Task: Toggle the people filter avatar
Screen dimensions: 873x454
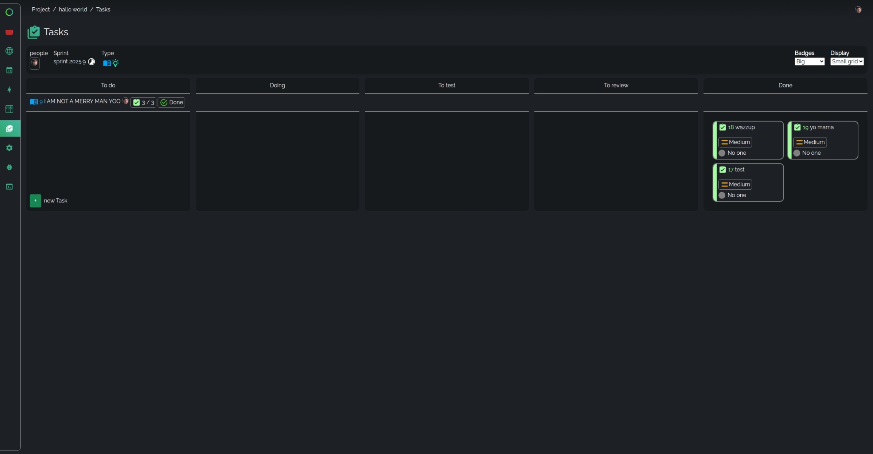Action: click(x=35, y=63)
